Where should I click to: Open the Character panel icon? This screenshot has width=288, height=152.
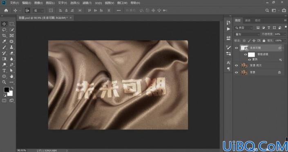point(228,63)
